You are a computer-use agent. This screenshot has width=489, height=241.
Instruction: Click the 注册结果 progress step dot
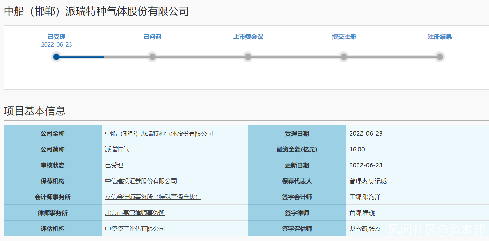[x=440, y=57]
